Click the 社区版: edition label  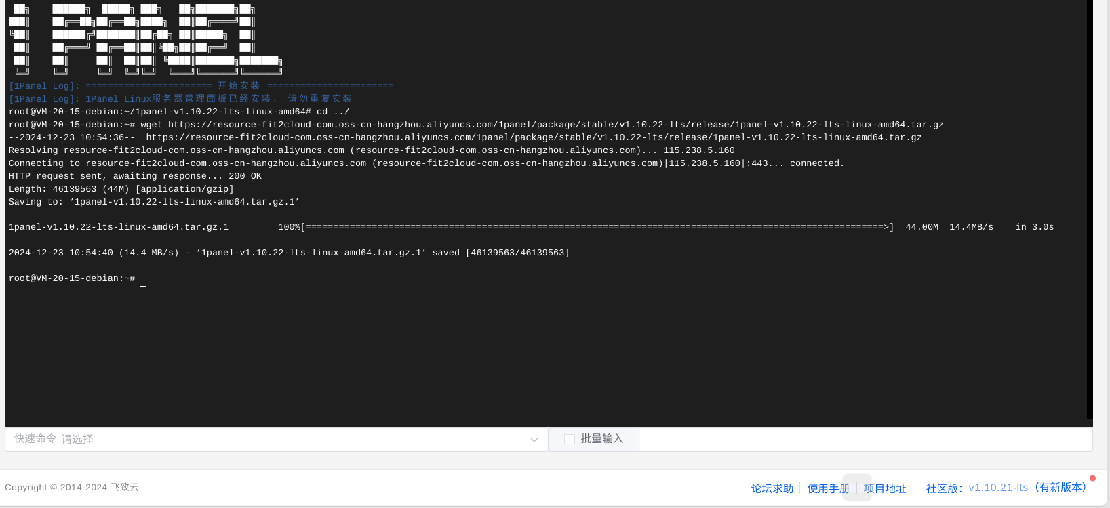945,488
